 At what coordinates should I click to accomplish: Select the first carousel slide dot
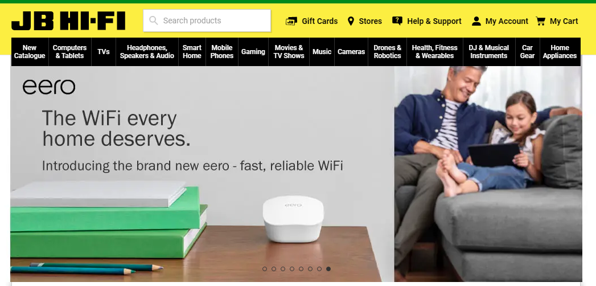click(265, 269)
